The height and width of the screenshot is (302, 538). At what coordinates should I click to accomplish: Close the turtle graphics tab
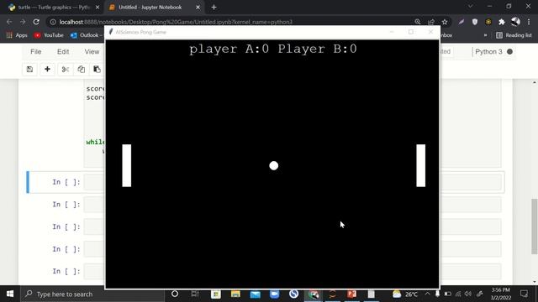tap(98, 8)
